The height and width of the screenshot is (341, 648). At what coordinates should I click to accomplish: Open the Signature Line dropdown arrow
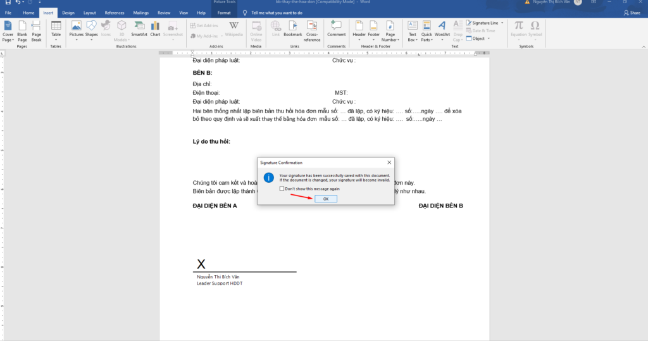click(x=502, y=23)
